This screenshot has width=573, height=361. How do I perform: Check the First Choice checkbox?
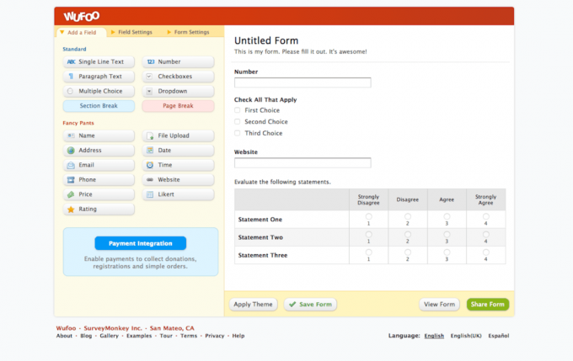(x=238, y=110)
